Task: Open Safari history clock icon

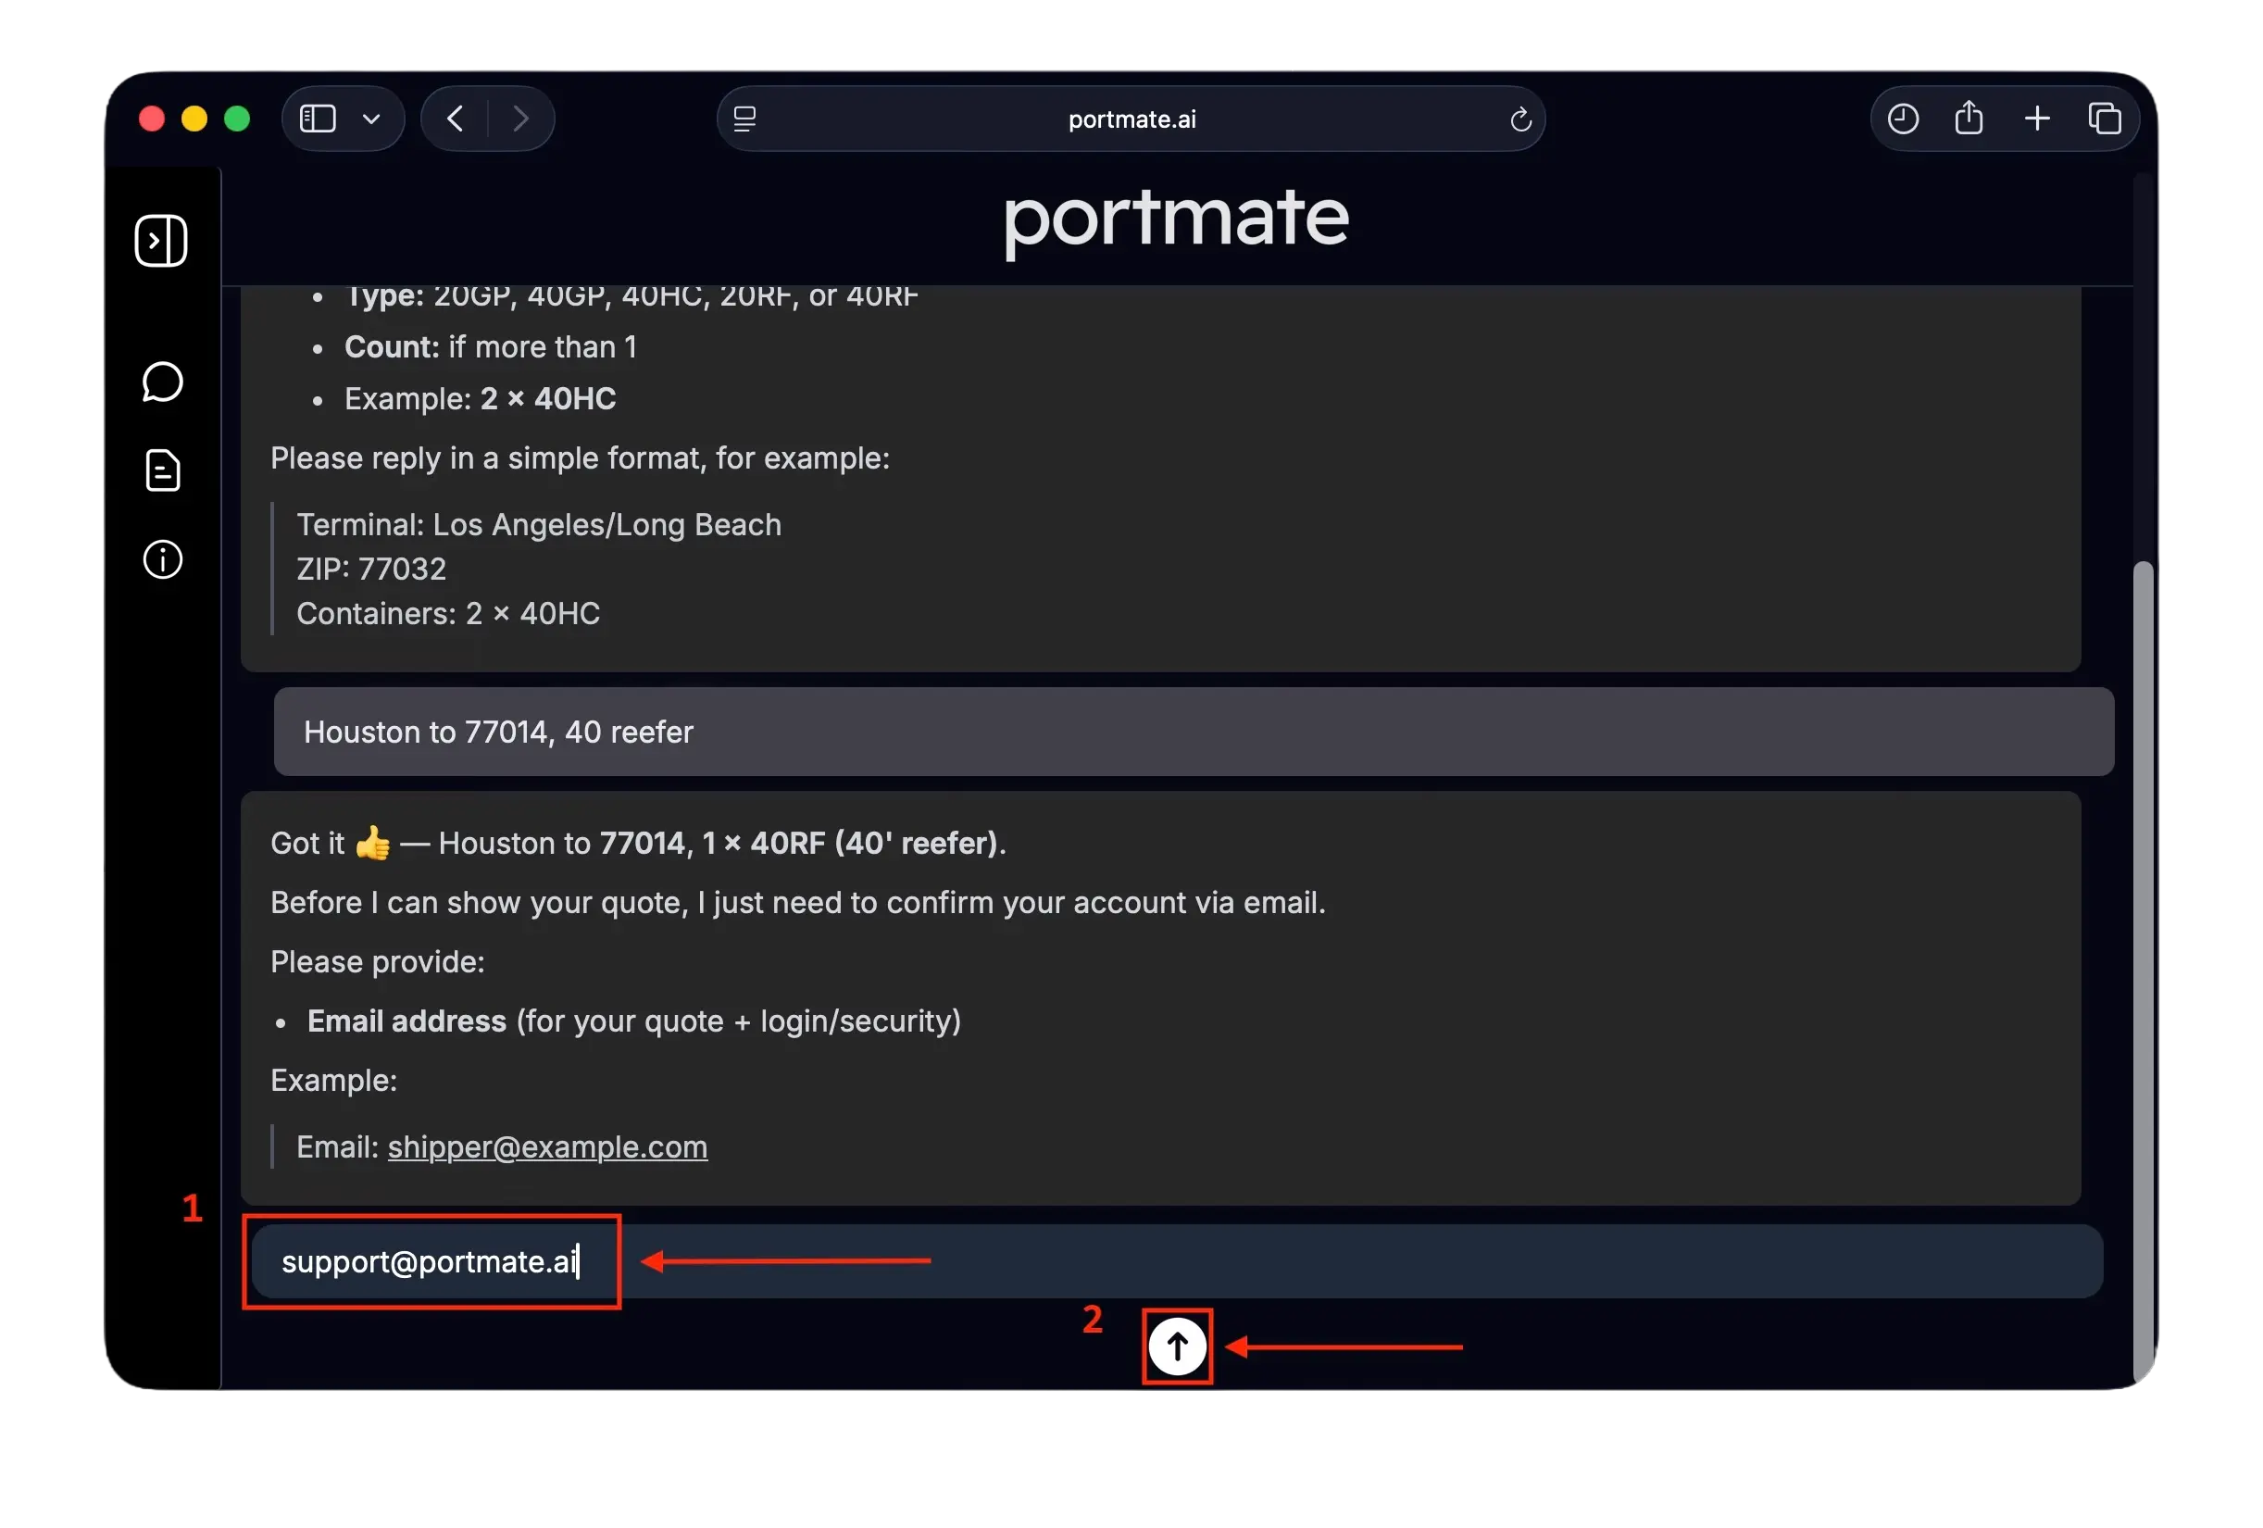Action: click(1903, 119)
